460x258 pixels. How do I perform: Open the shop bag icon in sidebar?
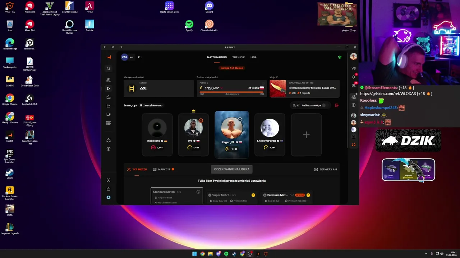click(109, 189)
